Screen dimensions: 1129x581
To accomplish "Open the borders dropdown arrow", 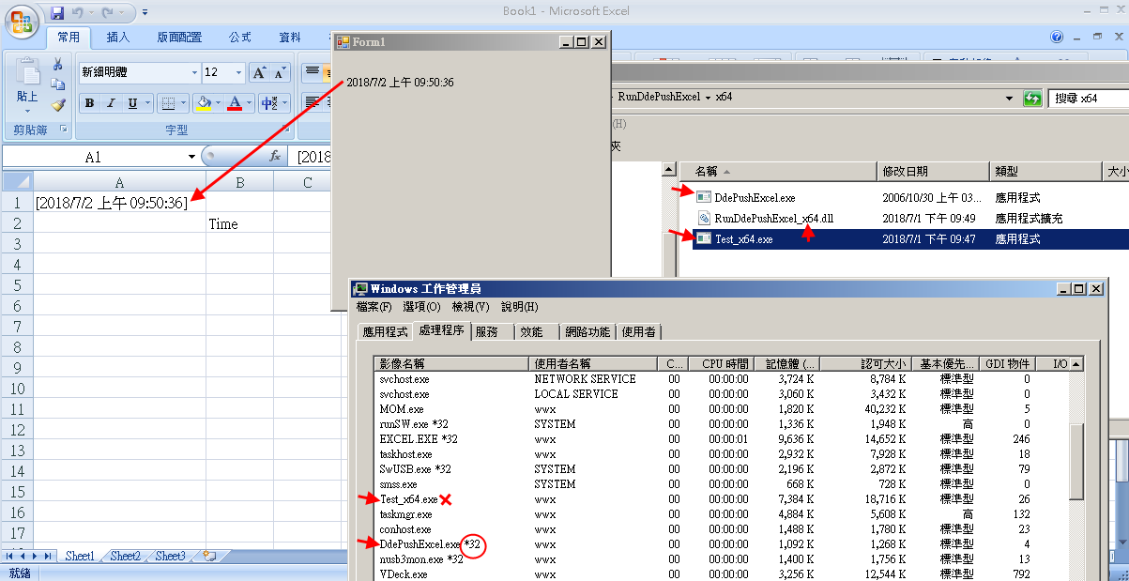I will [x=183, y=103].
